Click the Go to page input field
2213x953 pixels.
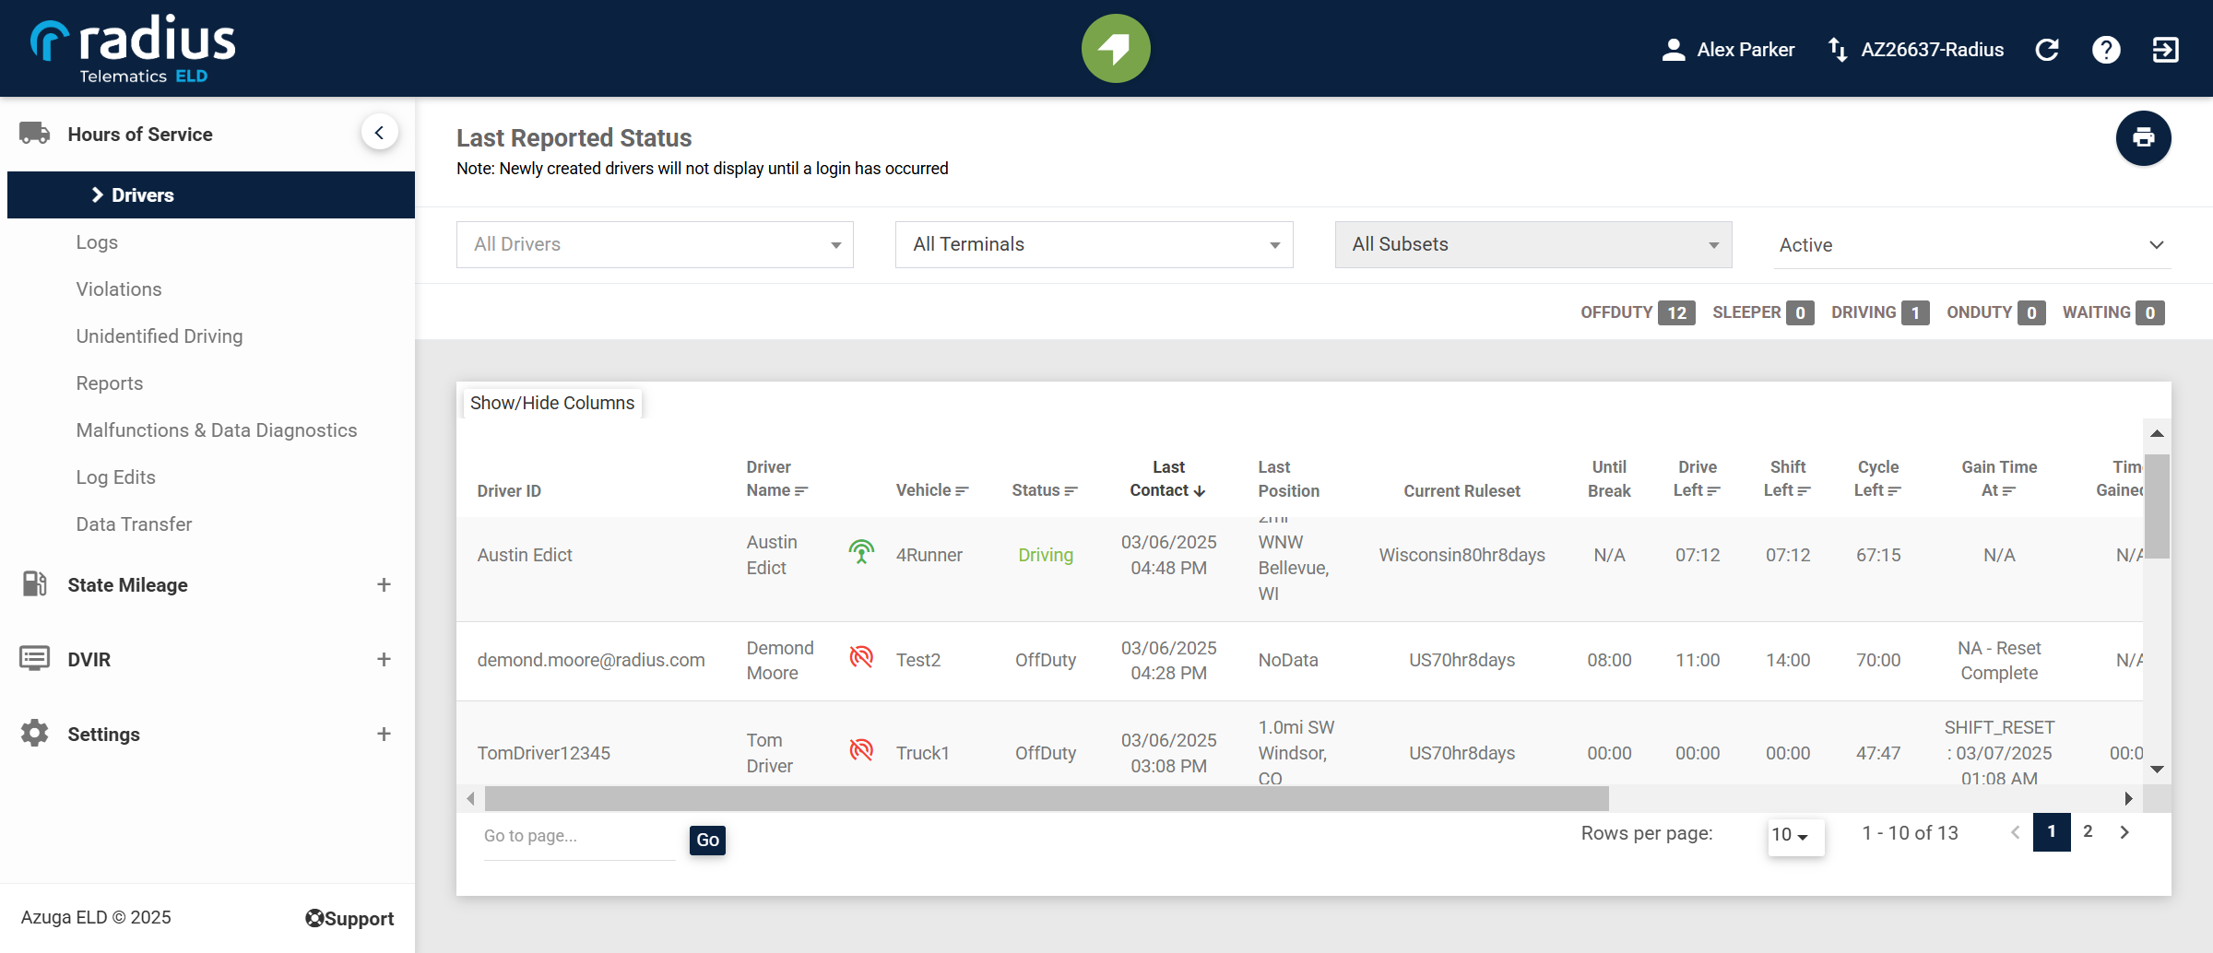tap(579, 837)
